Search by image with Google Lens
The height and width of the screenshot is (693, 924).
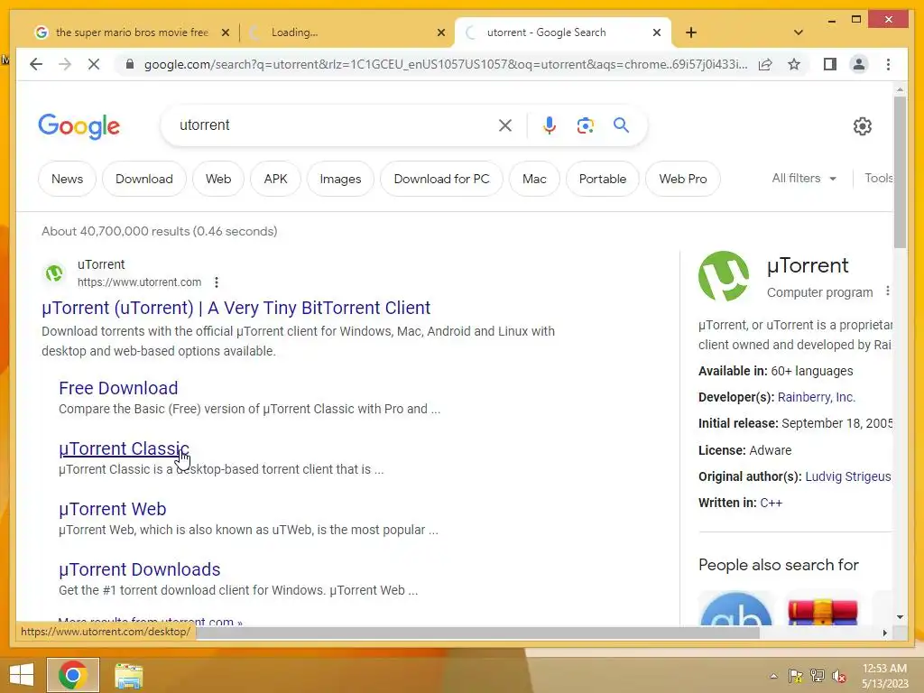[x=585, y=125]
